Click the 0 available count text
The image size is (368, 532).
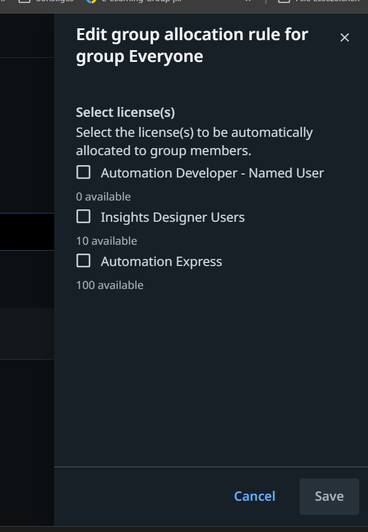(x=104, y=196)
